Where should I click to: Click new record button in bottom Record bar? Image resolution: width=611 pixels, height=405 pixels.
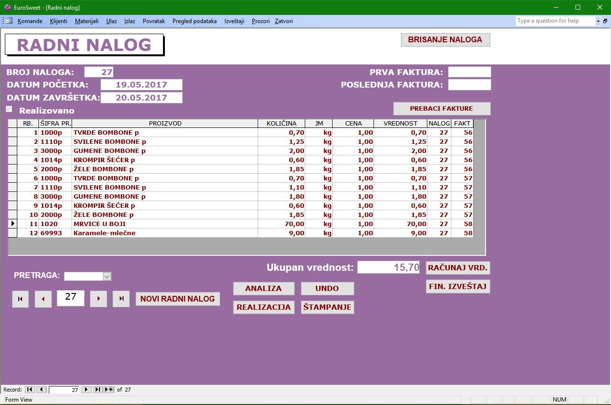pyautogui.click(x=109, y=390)
